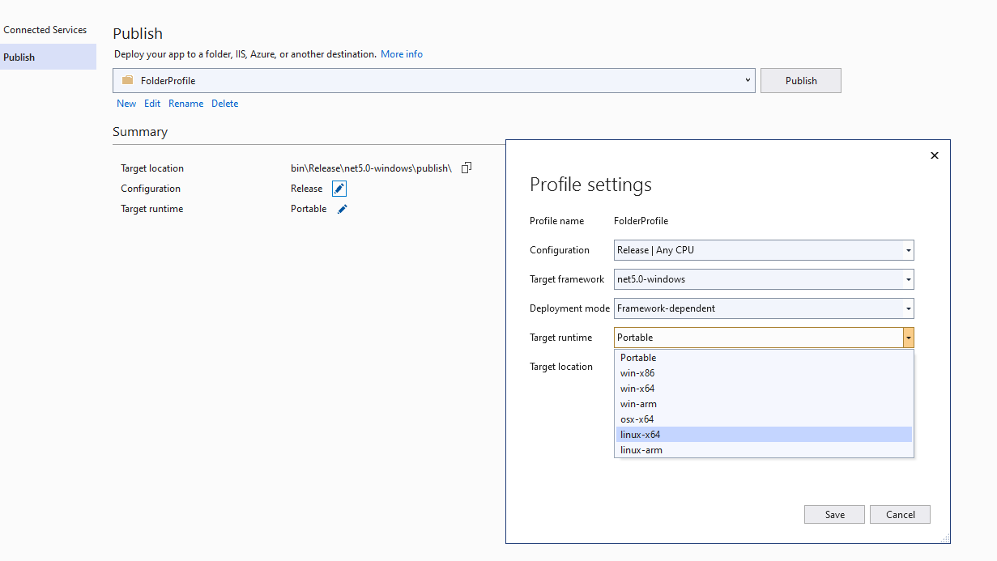Open the Target framework dropdown
This screenshot has height=561, width=997.
pyautogui.click(x=907, y=279)
